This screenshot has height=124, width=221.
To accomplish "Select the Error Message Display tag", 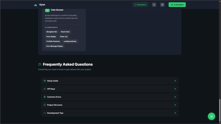I will coord(55,46).
